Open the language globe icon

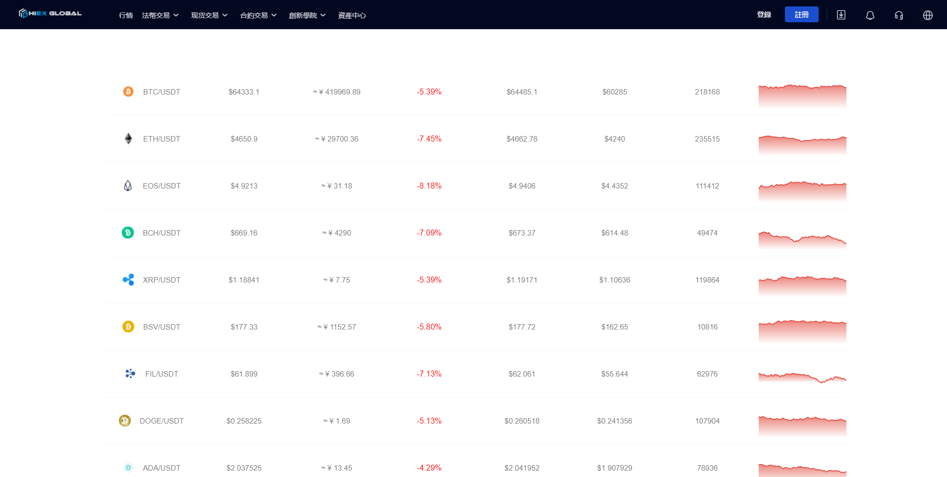coord(928,15)
